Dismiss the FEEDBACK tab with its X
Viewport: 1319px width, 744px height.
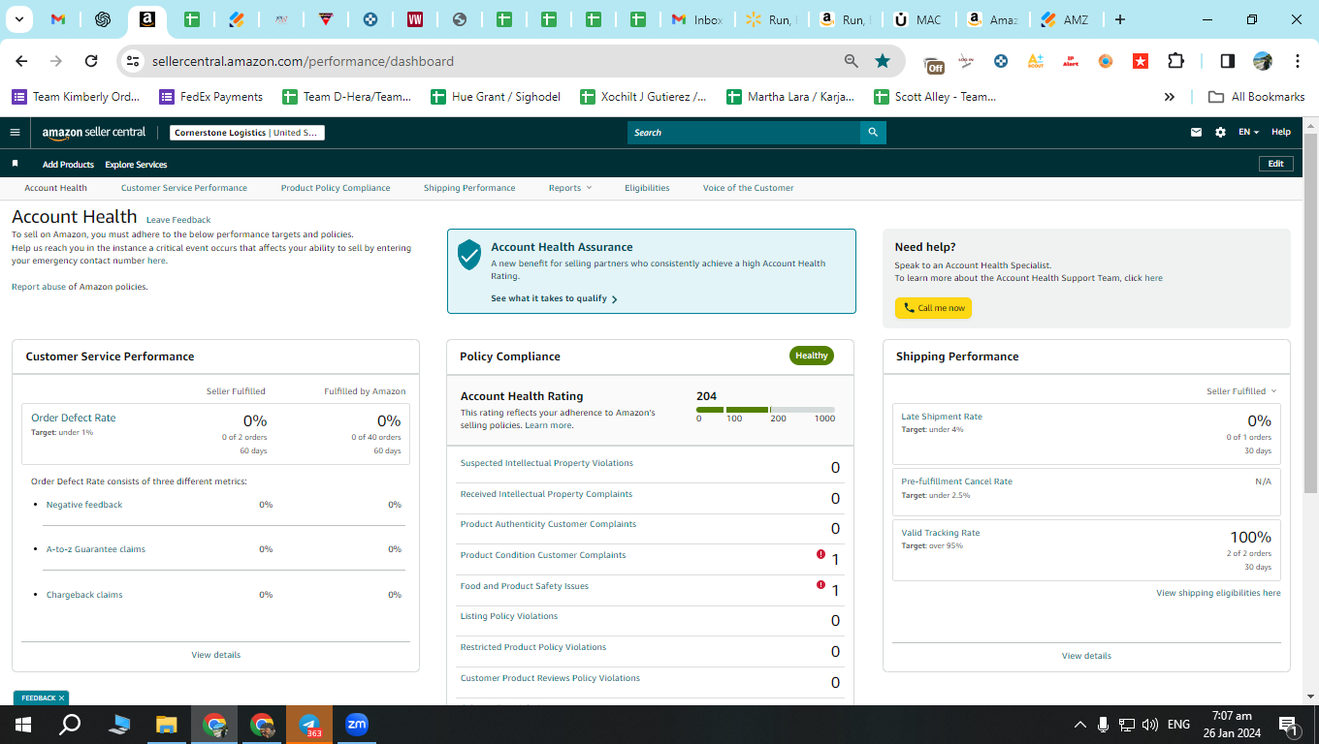pyautogui.click(x=61, y=697)
